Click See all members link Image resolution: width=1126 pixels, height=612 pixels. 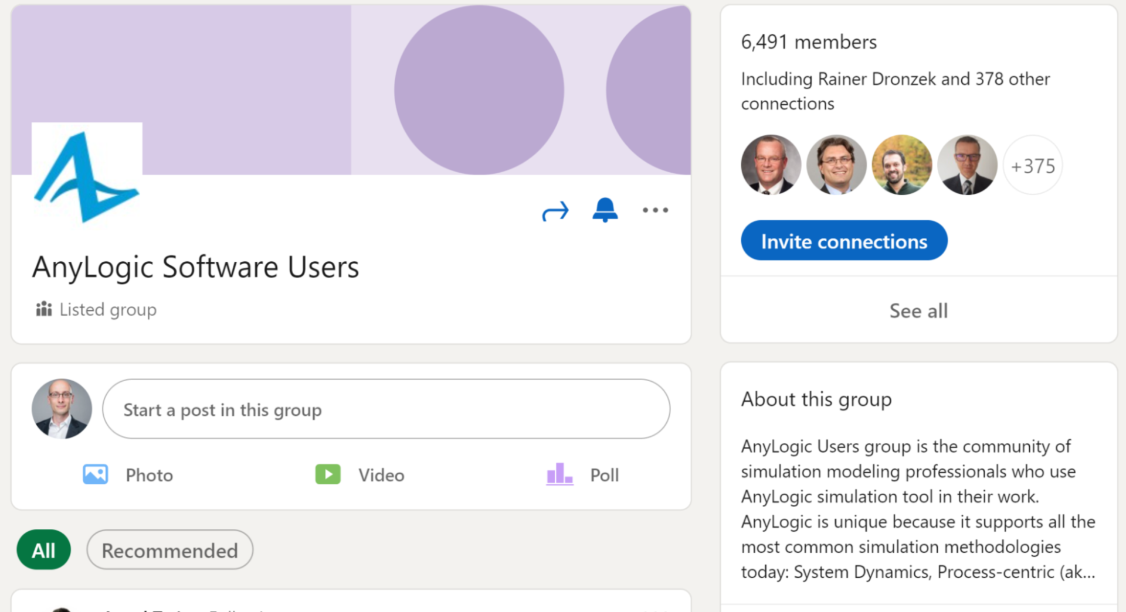coord(918,310)
